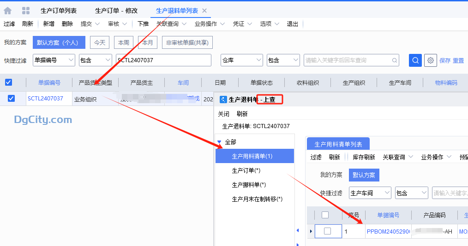The width and height of the screenshot is (468, 246).
Task: Open the 关联查询 menu in main toolbar
Action: pos(171,24)
